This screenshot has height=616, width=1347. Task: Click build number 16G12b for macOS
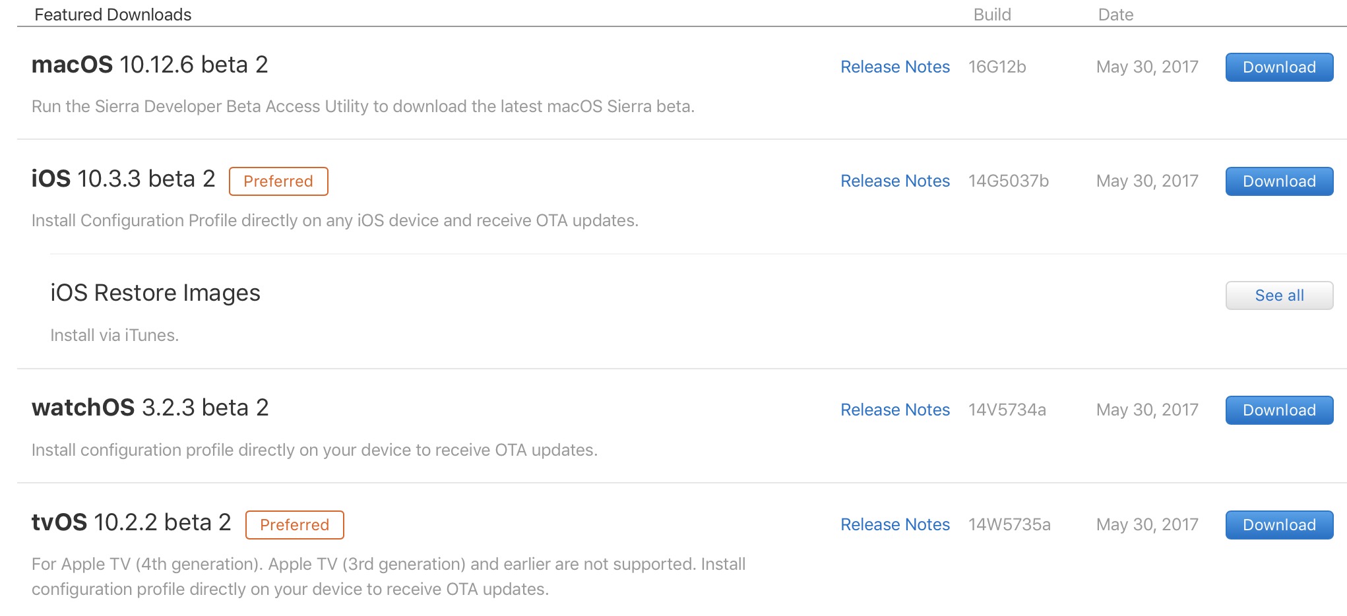(997, 67)
